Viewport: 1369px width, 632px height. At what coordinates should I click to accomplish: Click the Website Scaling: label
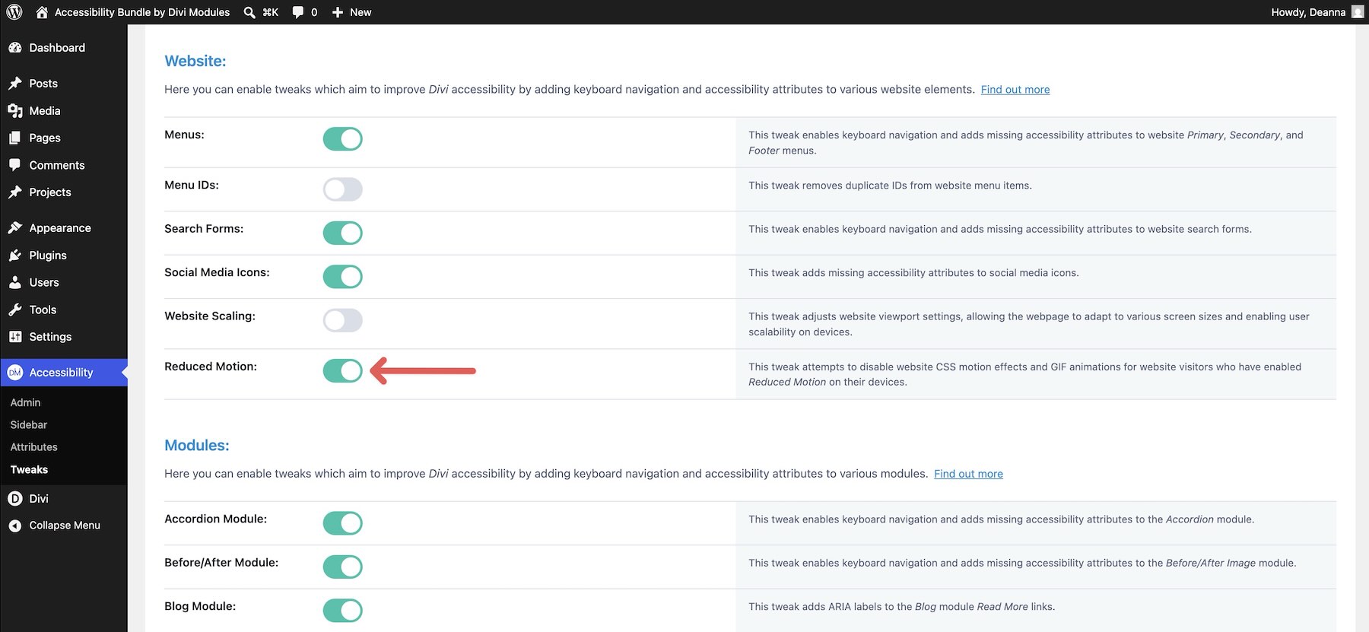pos(210,316)
